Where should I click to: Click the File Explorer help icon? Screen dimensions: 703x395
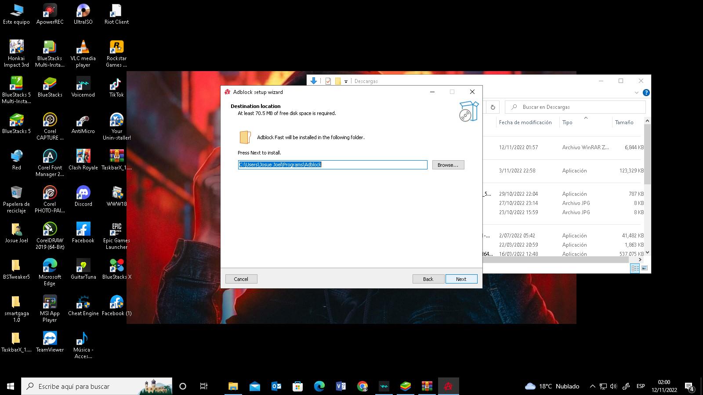click(646, 93)
